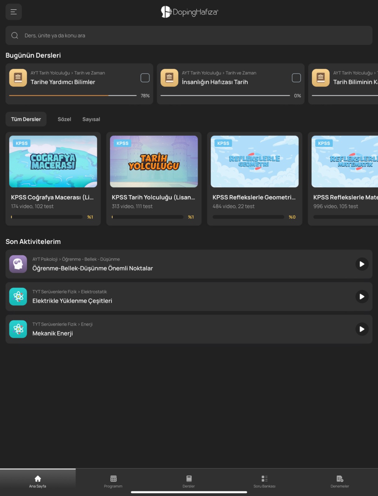Open the Mekanik Enerji activity
Viewport: 378px width, 496px height.
[189, 329]
